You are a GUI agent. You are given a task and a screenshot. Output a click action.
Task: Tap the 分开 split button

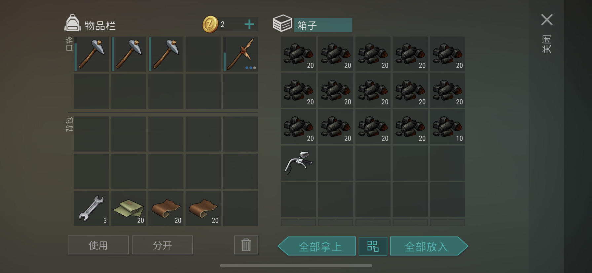[x=162, y=245]
